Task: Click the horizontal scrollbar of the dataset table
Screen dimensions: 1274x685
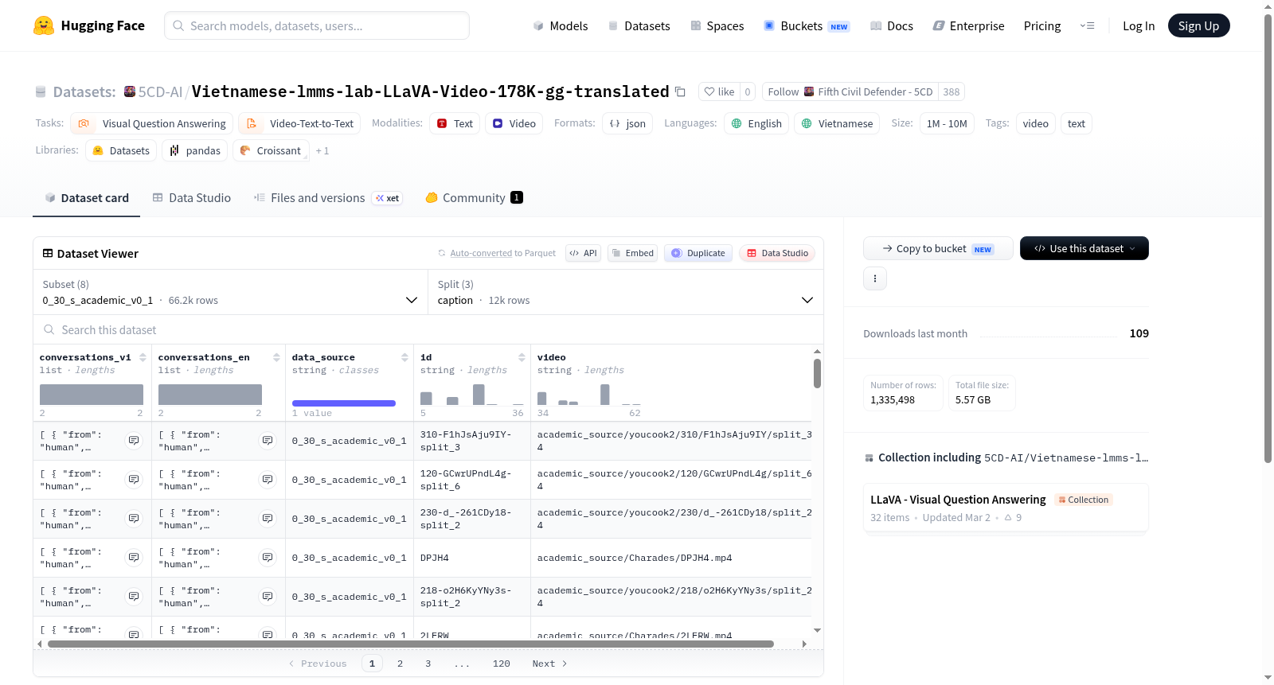Action: click(x=411, y=644)
